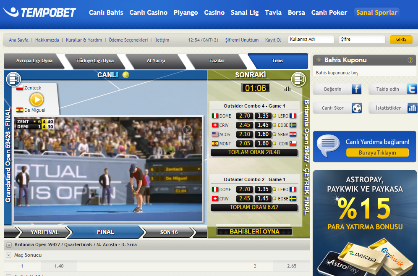The image size is (418, 276).
Task: Open bracket icon in CANLI panel
Action: 13,79
